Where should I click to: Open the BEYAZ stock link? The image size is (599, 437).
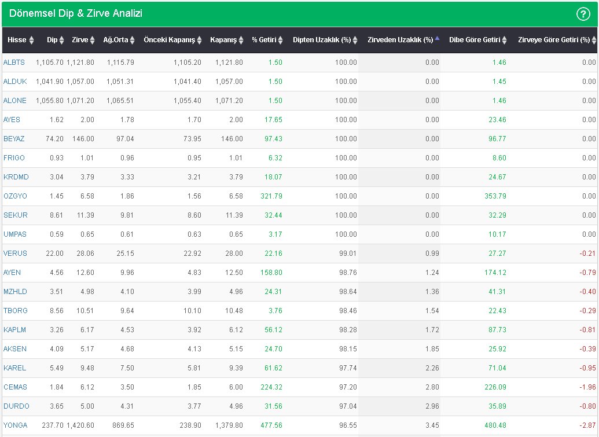[14, 139]
